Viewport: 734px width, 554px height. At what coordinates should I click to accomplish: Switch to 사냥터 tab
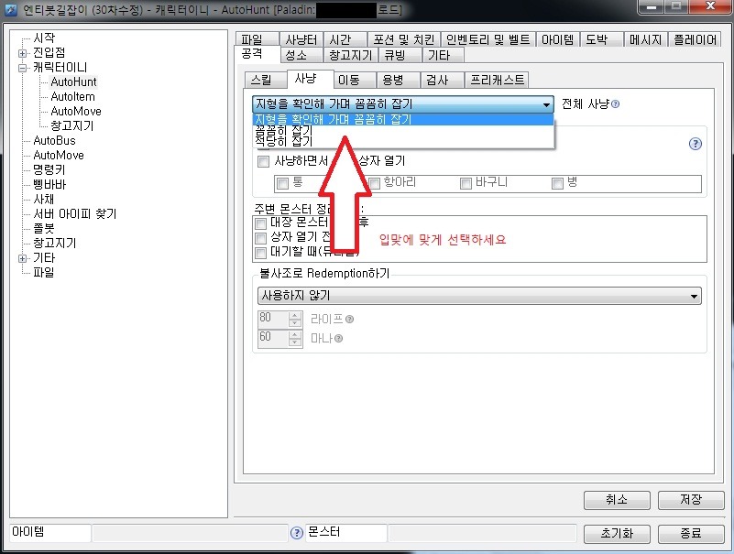click(x=301, y=39)
